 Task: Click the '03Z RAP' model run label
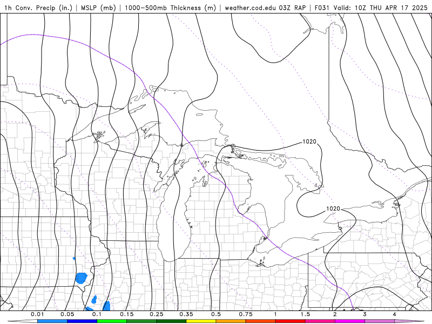coord(292,8)
